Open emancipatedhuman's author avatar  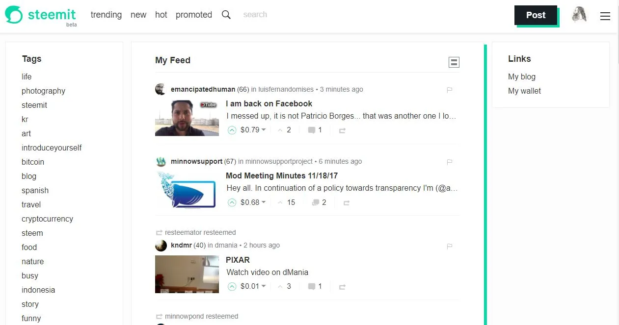(x=161, y=89)
